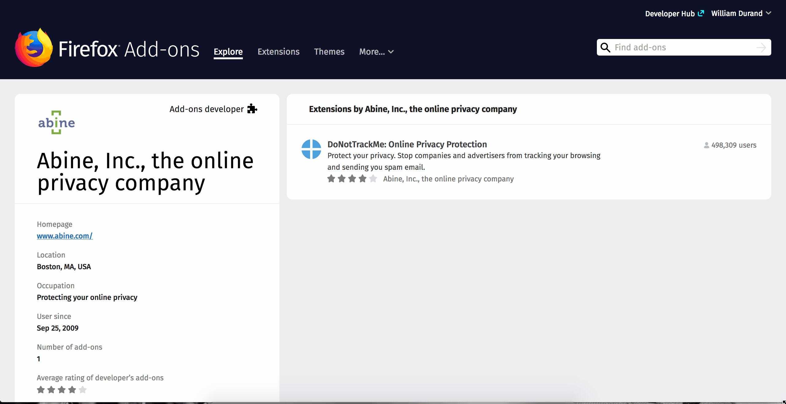Focus the Find add-ons search field
The image size is (786, 404).
coord(685,48)
